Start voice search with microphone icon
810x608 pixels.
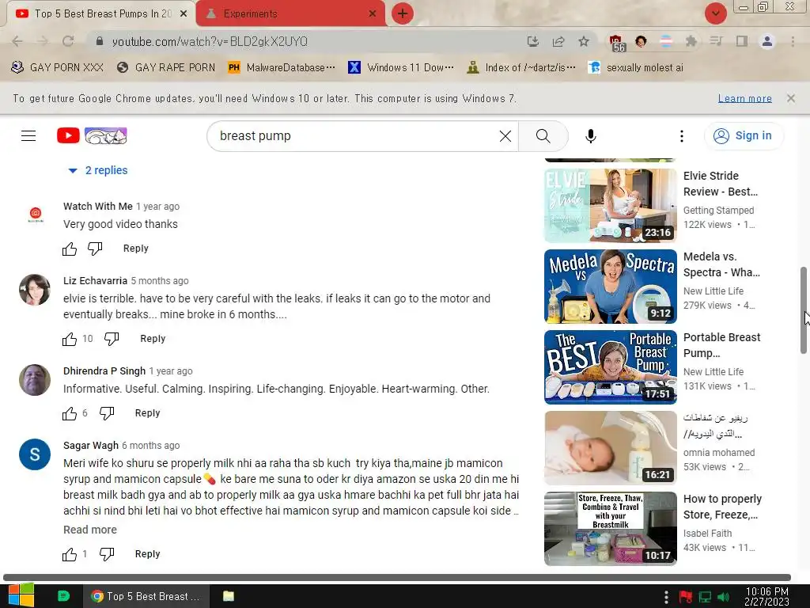click(x=590, y=136)
